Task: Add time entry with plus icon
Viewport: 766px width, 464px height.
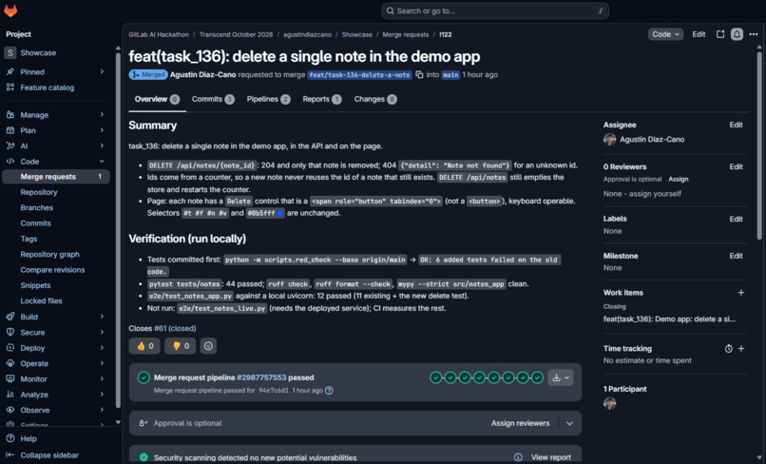Action: 741,349
